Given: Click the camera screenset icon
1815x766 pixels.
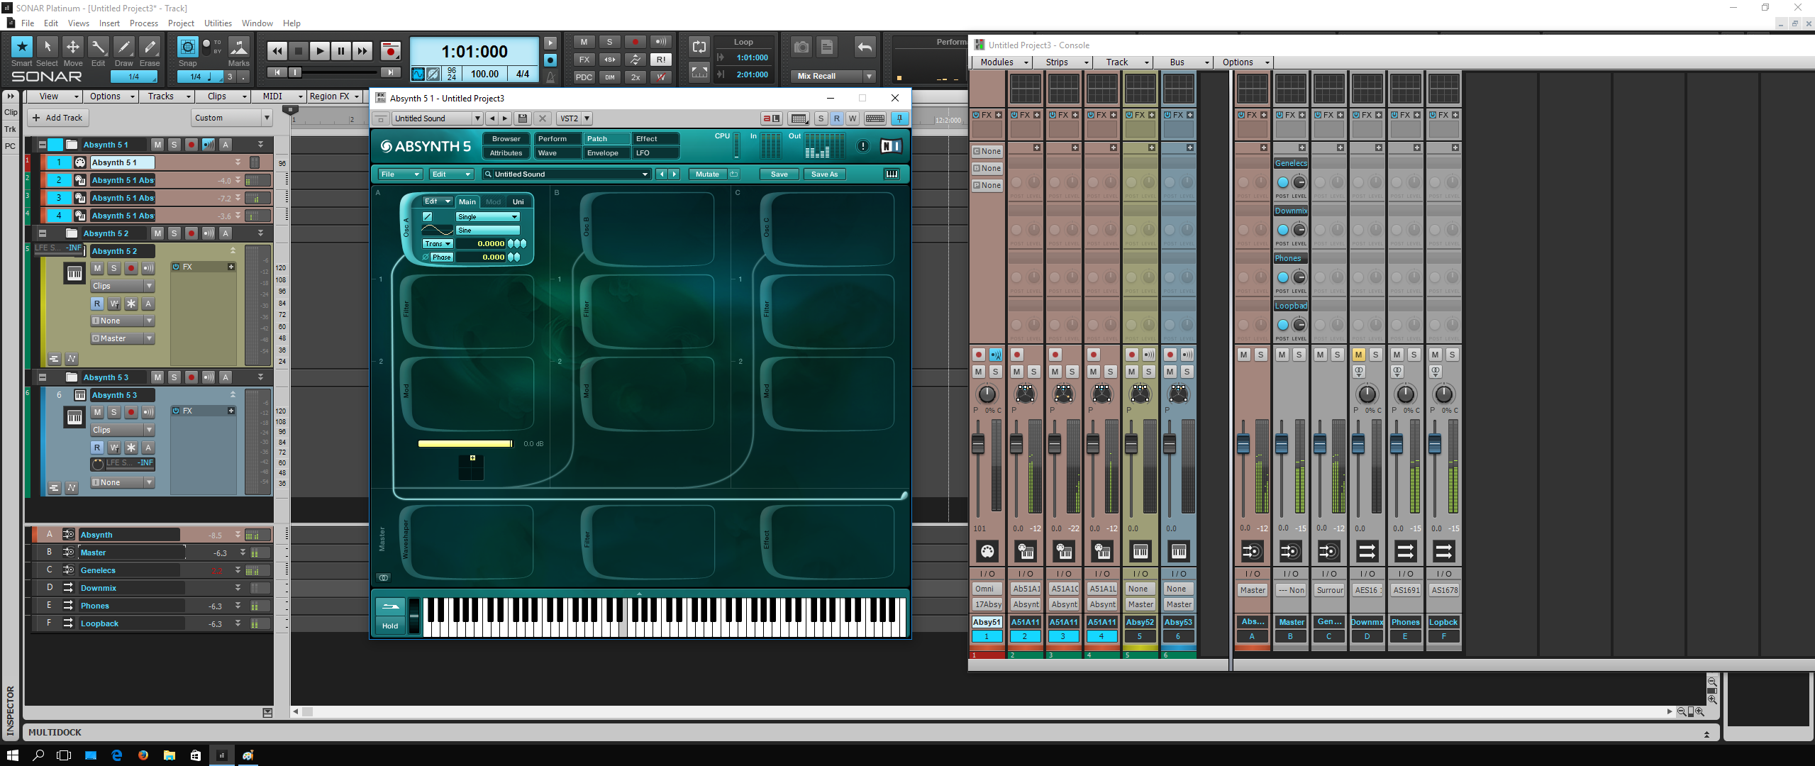Looking at the screenshot, I should click(801, 48).
